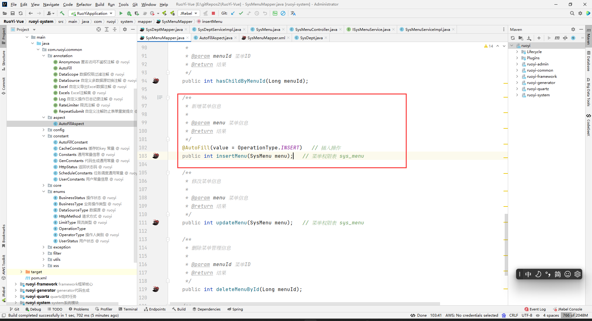This screenshot has height=321, width=592.
Task: Click Execute Maven Goal 'm' icon
Action: click(x=557, y=38)
